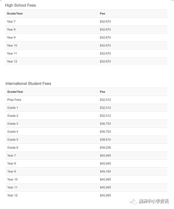Click the $32,670 fee for Year 10
This screenshot has width=174, height=209.
tap(105, 46)
